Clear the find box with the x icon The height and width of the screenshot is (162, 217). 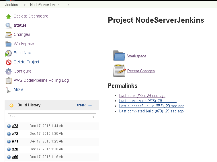point(93,117)
